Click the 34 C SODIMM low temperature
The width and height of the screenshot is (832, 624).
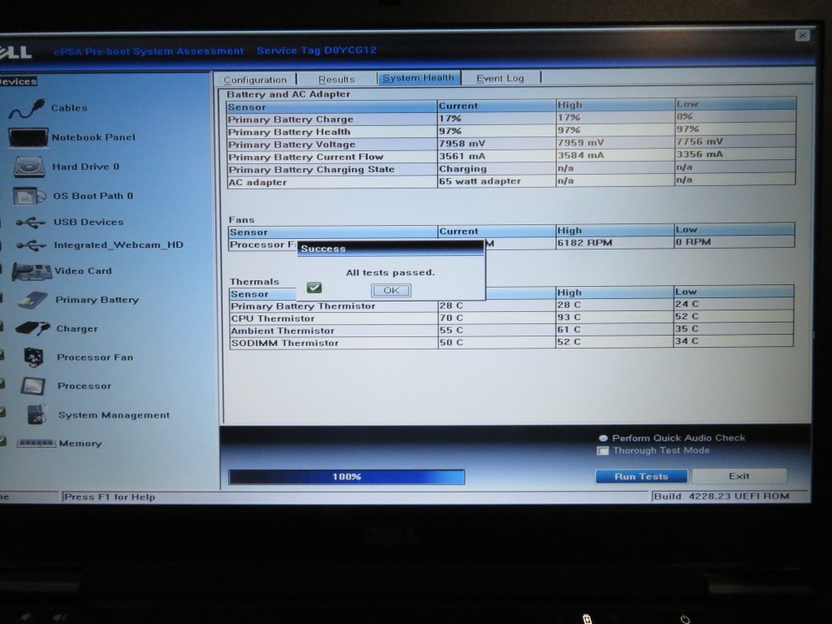687,341
